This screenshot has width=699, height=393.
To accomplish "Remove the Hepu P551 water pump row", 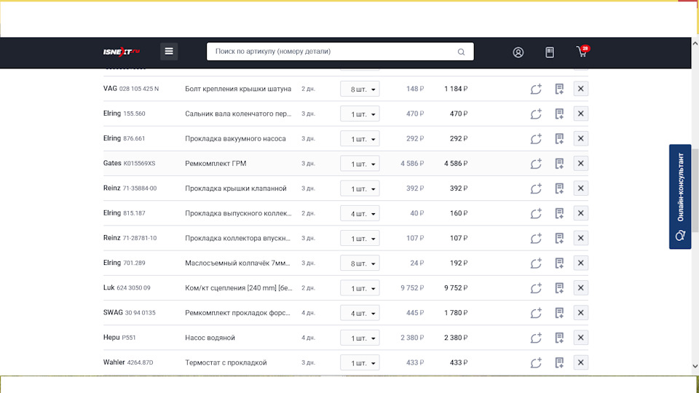I will pyautogui.click(x=580, y=338).
